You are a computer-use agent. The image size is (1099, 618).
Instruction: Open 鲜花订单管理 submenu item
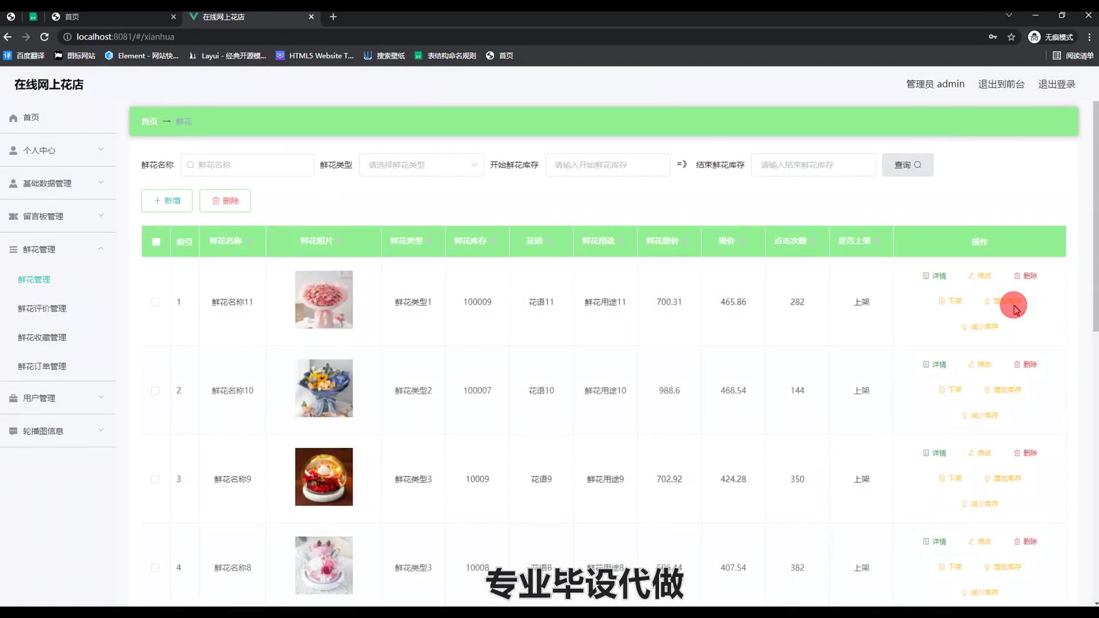[x=42, y=366]
